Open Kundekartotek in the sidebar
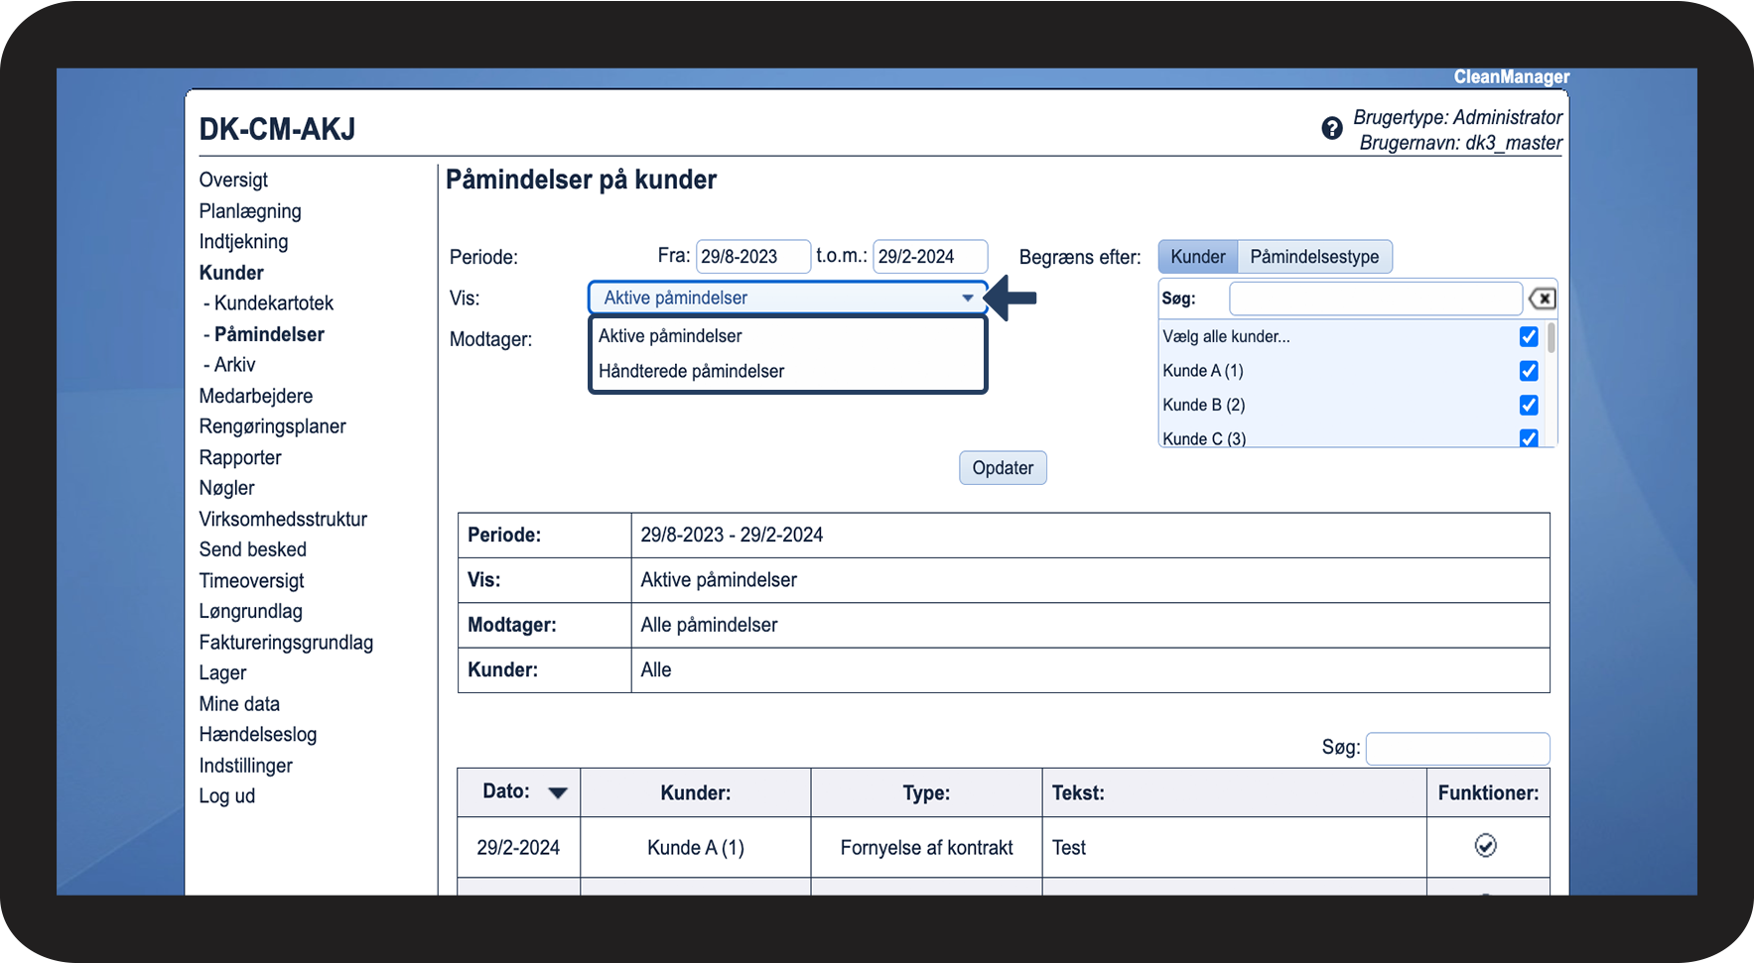This screenshot has height=963, width=1754. [273, 303]
